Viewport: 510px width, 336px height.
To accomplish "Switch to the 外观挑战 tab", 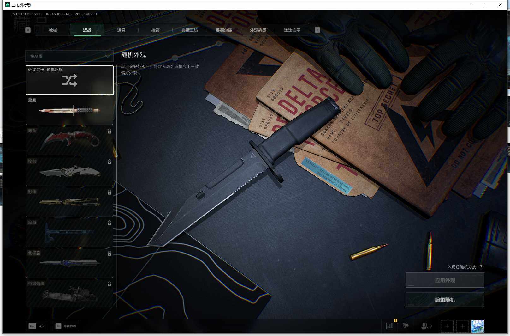I will tap(258, 30).
